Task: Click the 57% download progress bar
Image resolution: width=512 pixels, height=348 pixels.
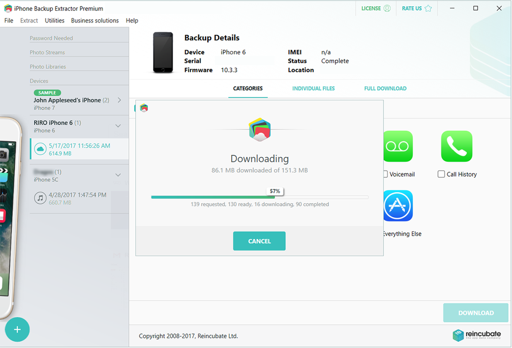Action: click(x=260, y=197)
